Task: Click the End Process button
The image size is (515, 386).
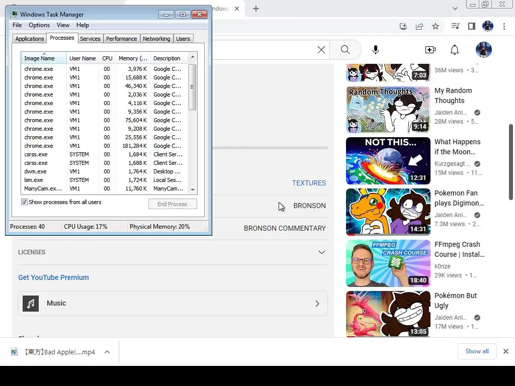Action: pos(173,204)
